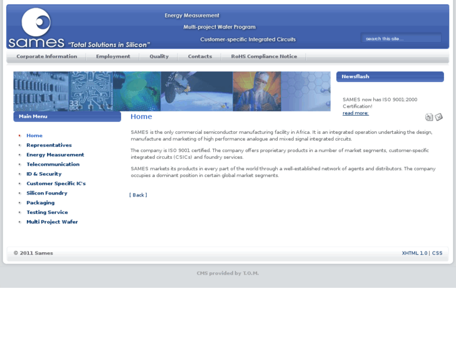This screenshot has height=341, width=456.
Task: Click the email this page icon
Action: click(x=439, y=116)
